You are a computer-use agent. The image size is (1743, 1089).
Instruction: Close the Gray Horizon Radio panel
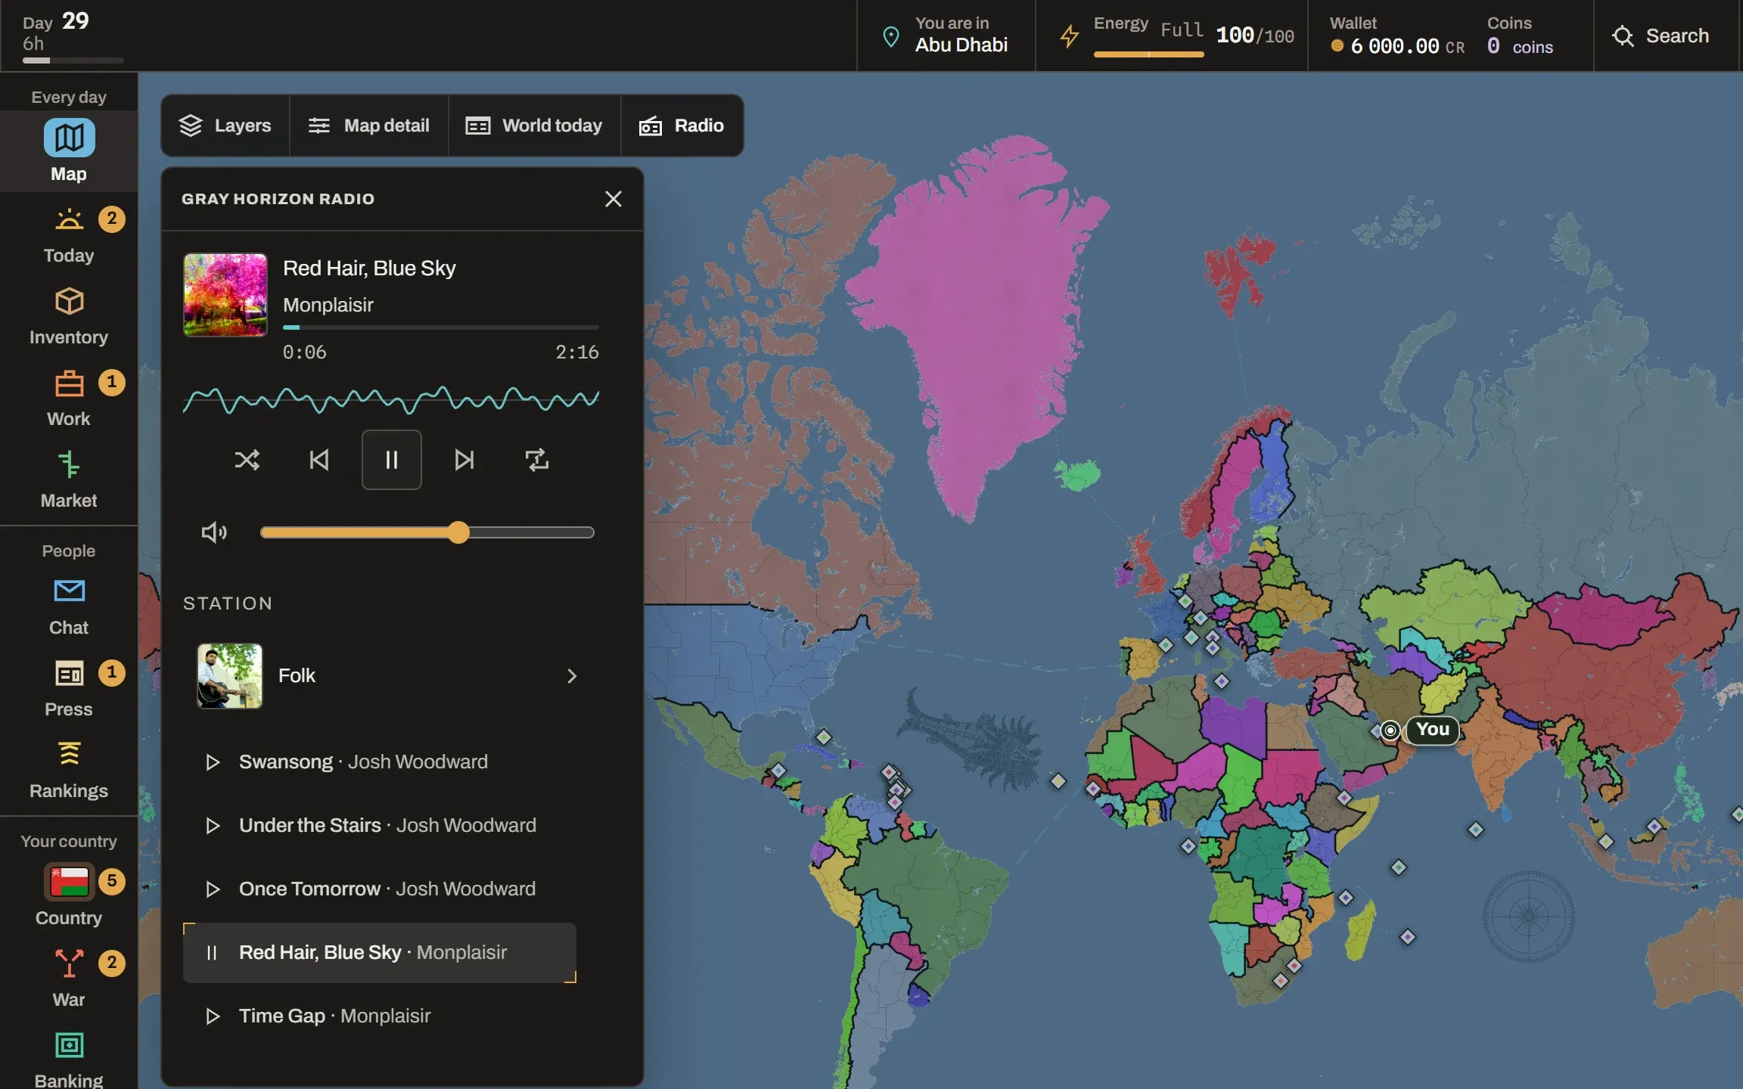pyautogui.click(x=614, y=199)
